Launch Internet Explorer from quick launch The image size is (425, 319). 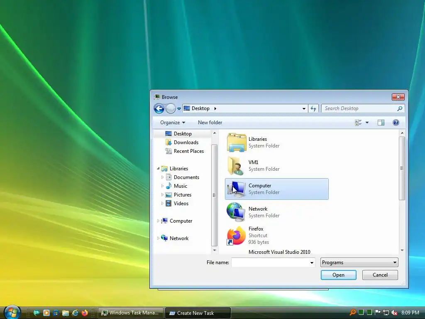pyautogui.click(x=75, y=313)
